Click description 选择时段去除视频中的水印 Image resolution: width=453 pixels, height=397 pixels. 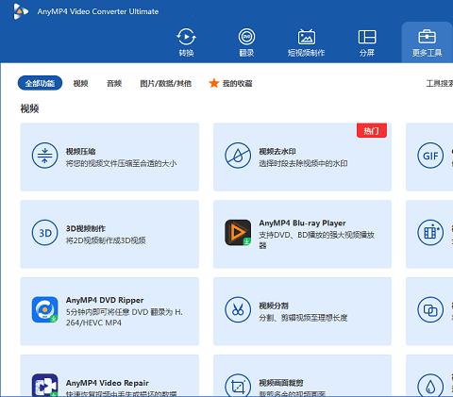303,163
